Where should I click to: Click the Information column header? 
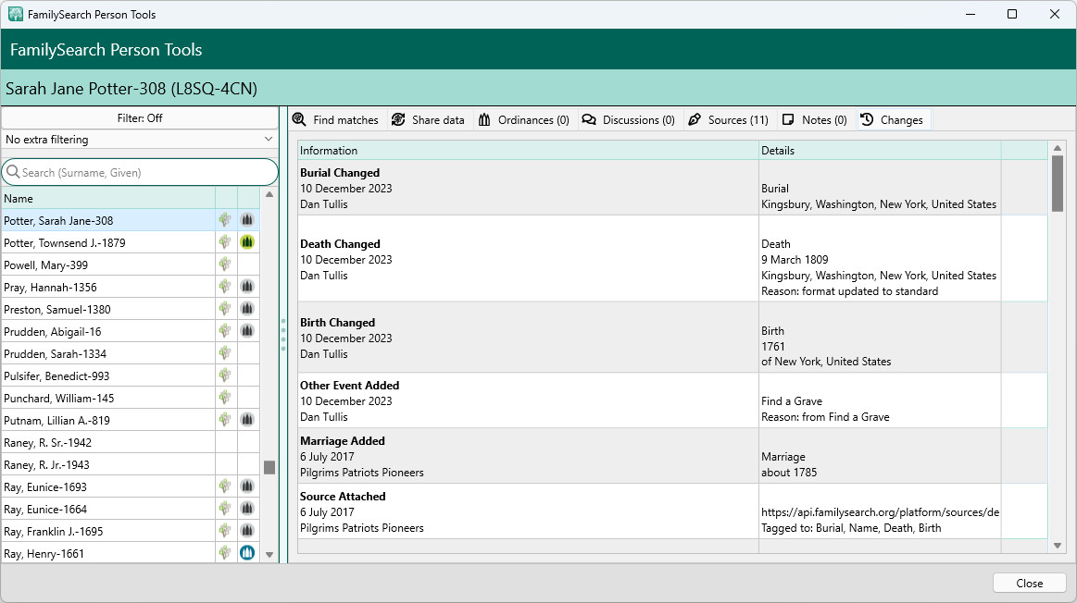point(528,150)
